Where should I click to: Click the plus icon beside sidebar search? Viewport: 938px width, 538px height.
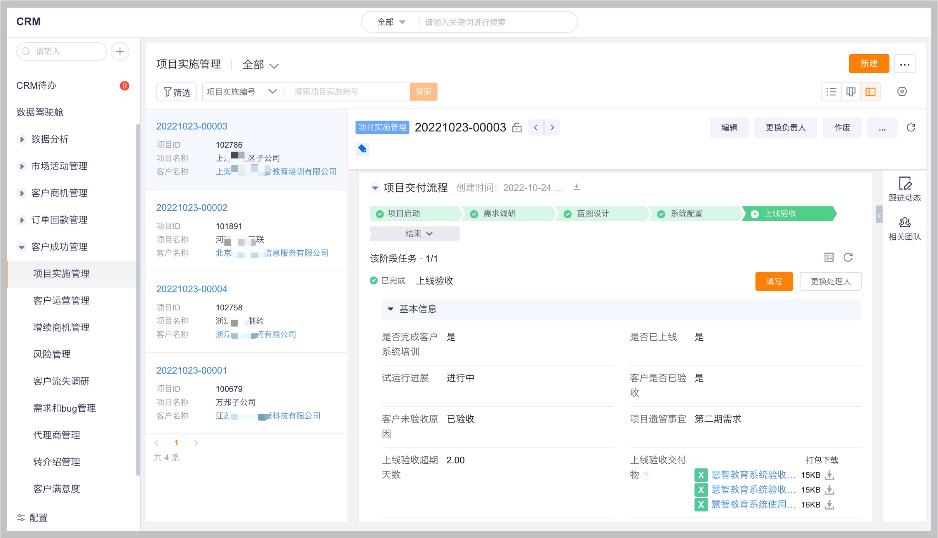tap(120, 51)
